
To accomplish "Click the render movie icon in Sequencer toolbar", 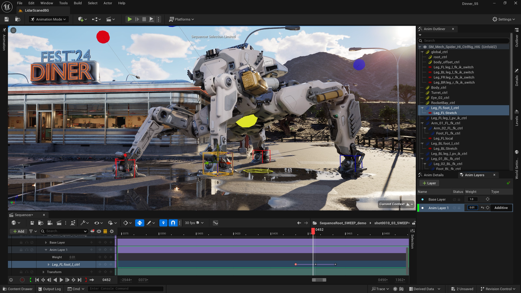I will [x=59, y=223].
